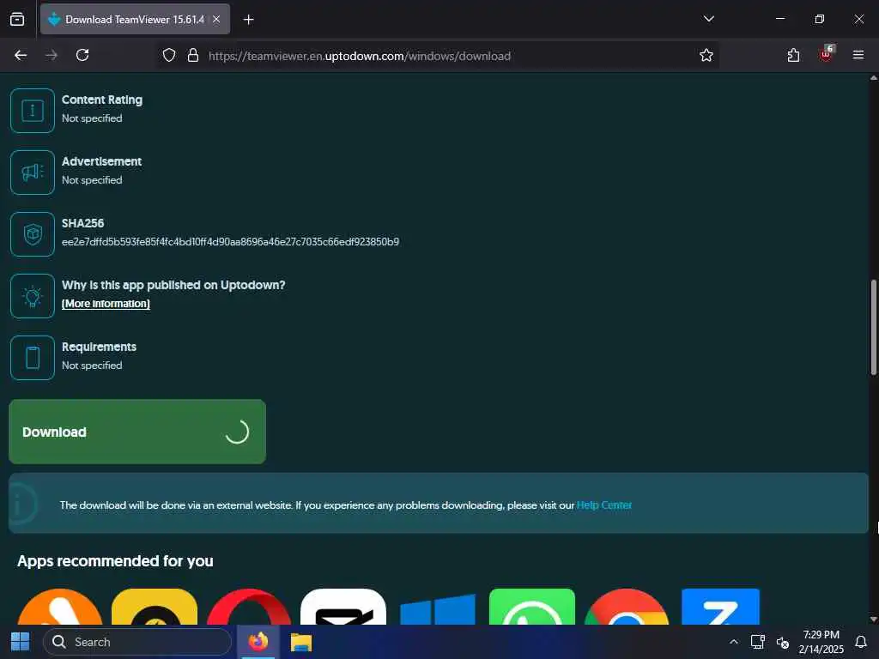Click the info icon in download notice banner

pyautogui.click(x=21, y=504)
